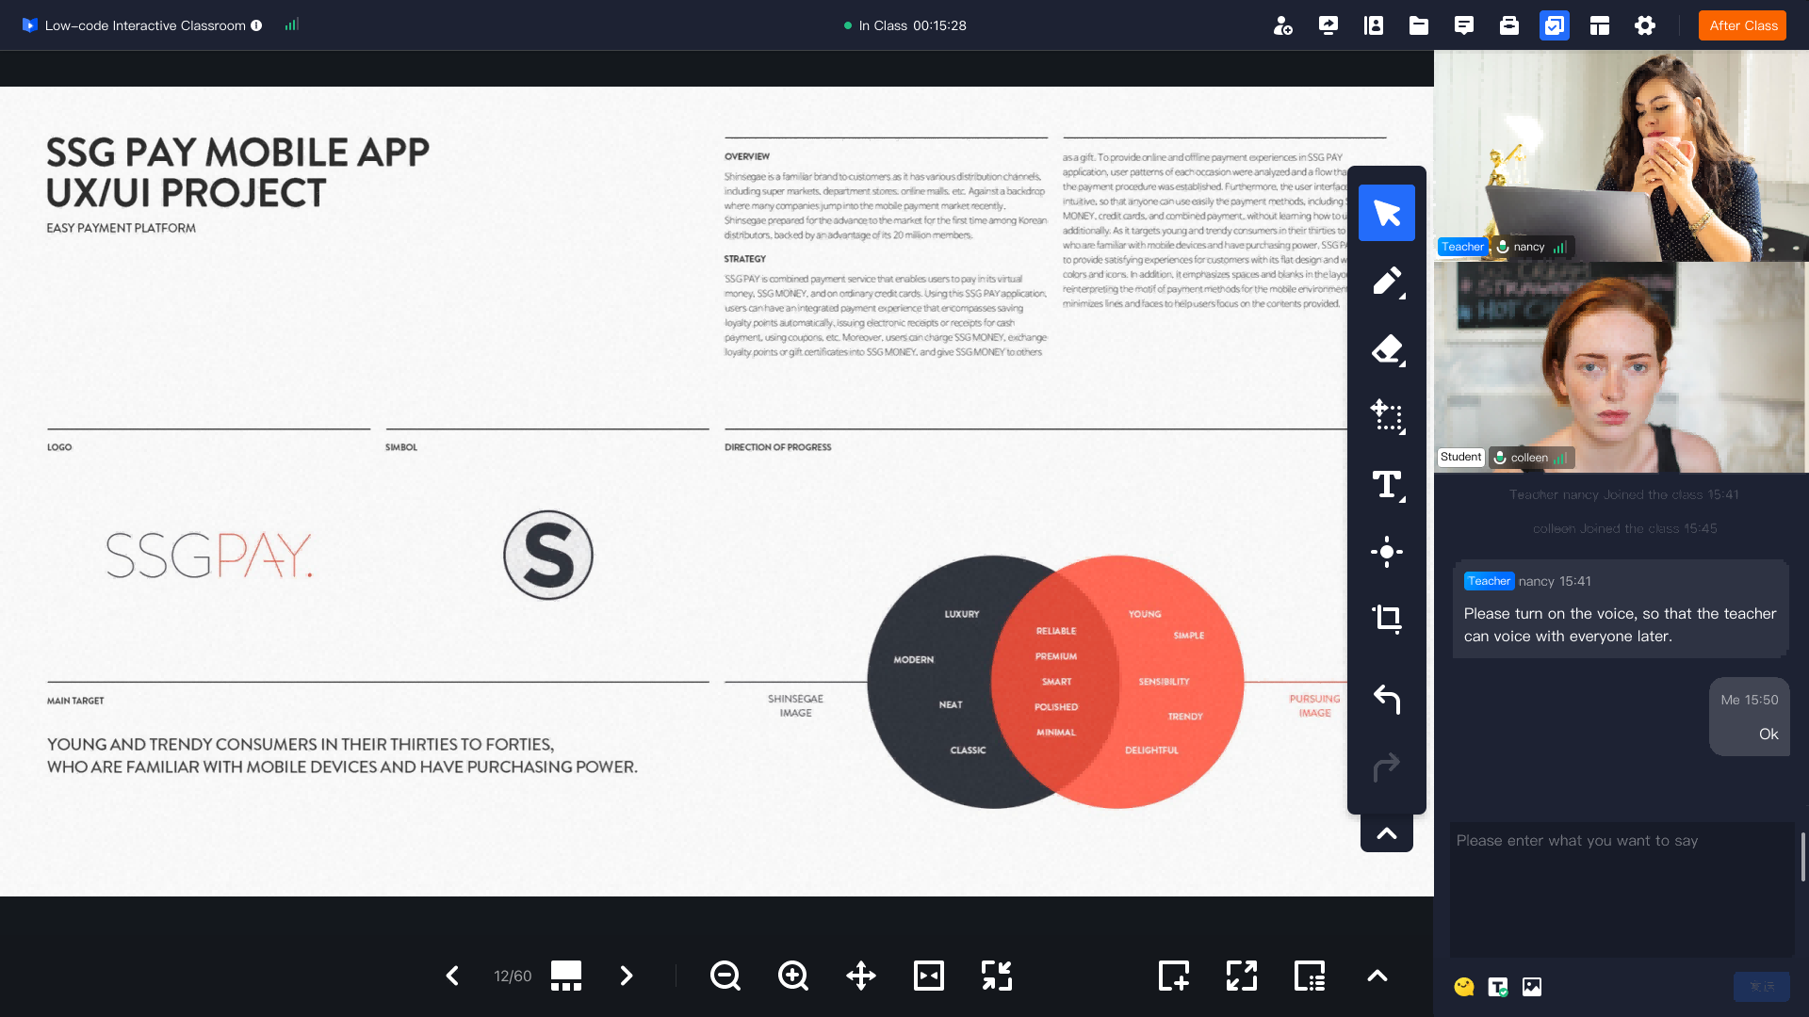Collapse the bottom control bar
Image resolution: width=1809 pixels, height=1017 pixels.
click(x=1377, y=976)
